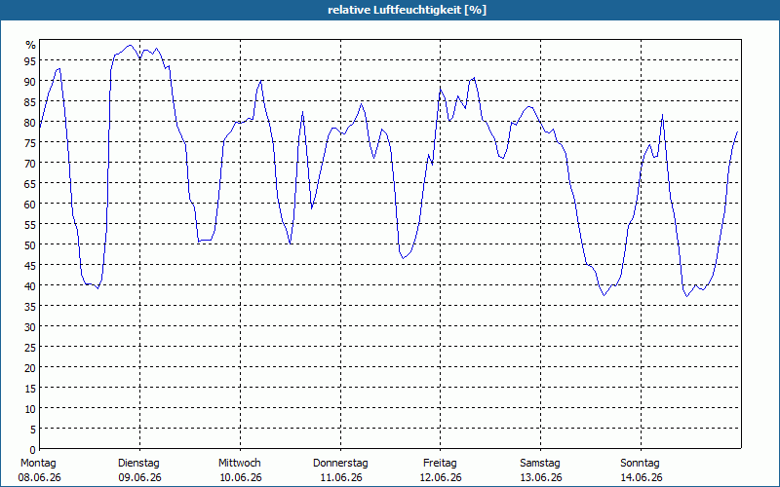Select the date 12.06.26
Image resolution: width=780 pixels, height=487 pixels.
pyautogui.click(x=441, y=477)
